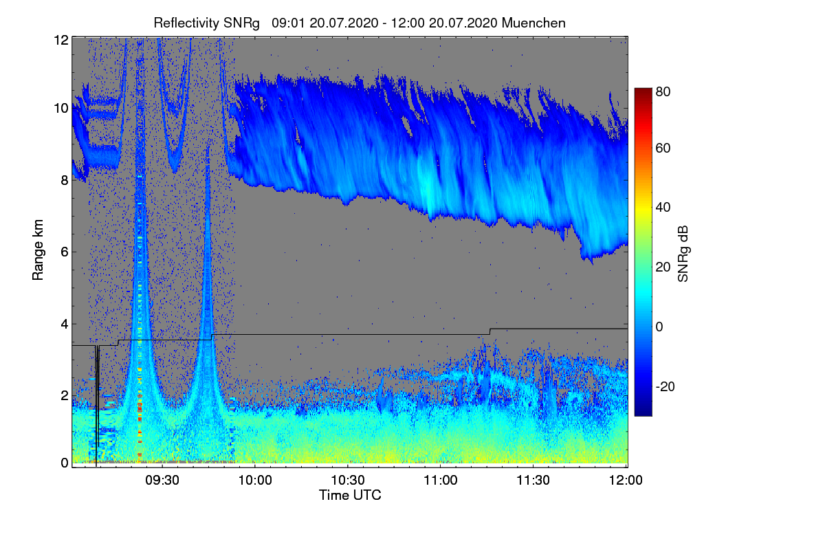825x550 pixels.
Task: Click the 'Muenchen' location label in title
Action: (x=533, y=23)
